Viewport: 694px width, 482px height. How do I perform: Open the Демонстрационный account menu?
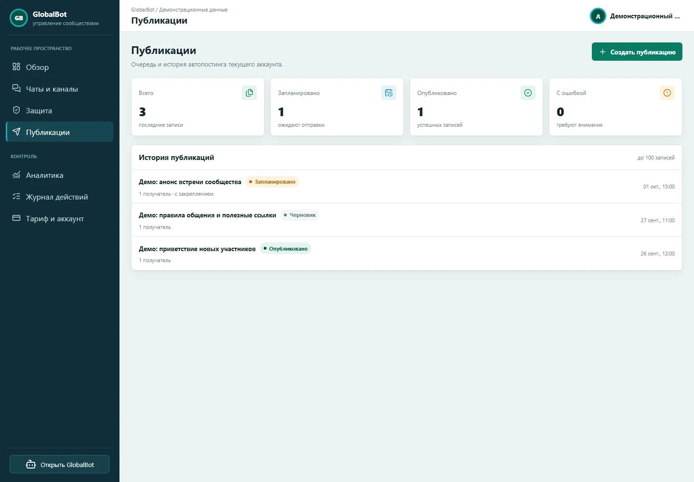pyautogui.click(x=635, y=16)
